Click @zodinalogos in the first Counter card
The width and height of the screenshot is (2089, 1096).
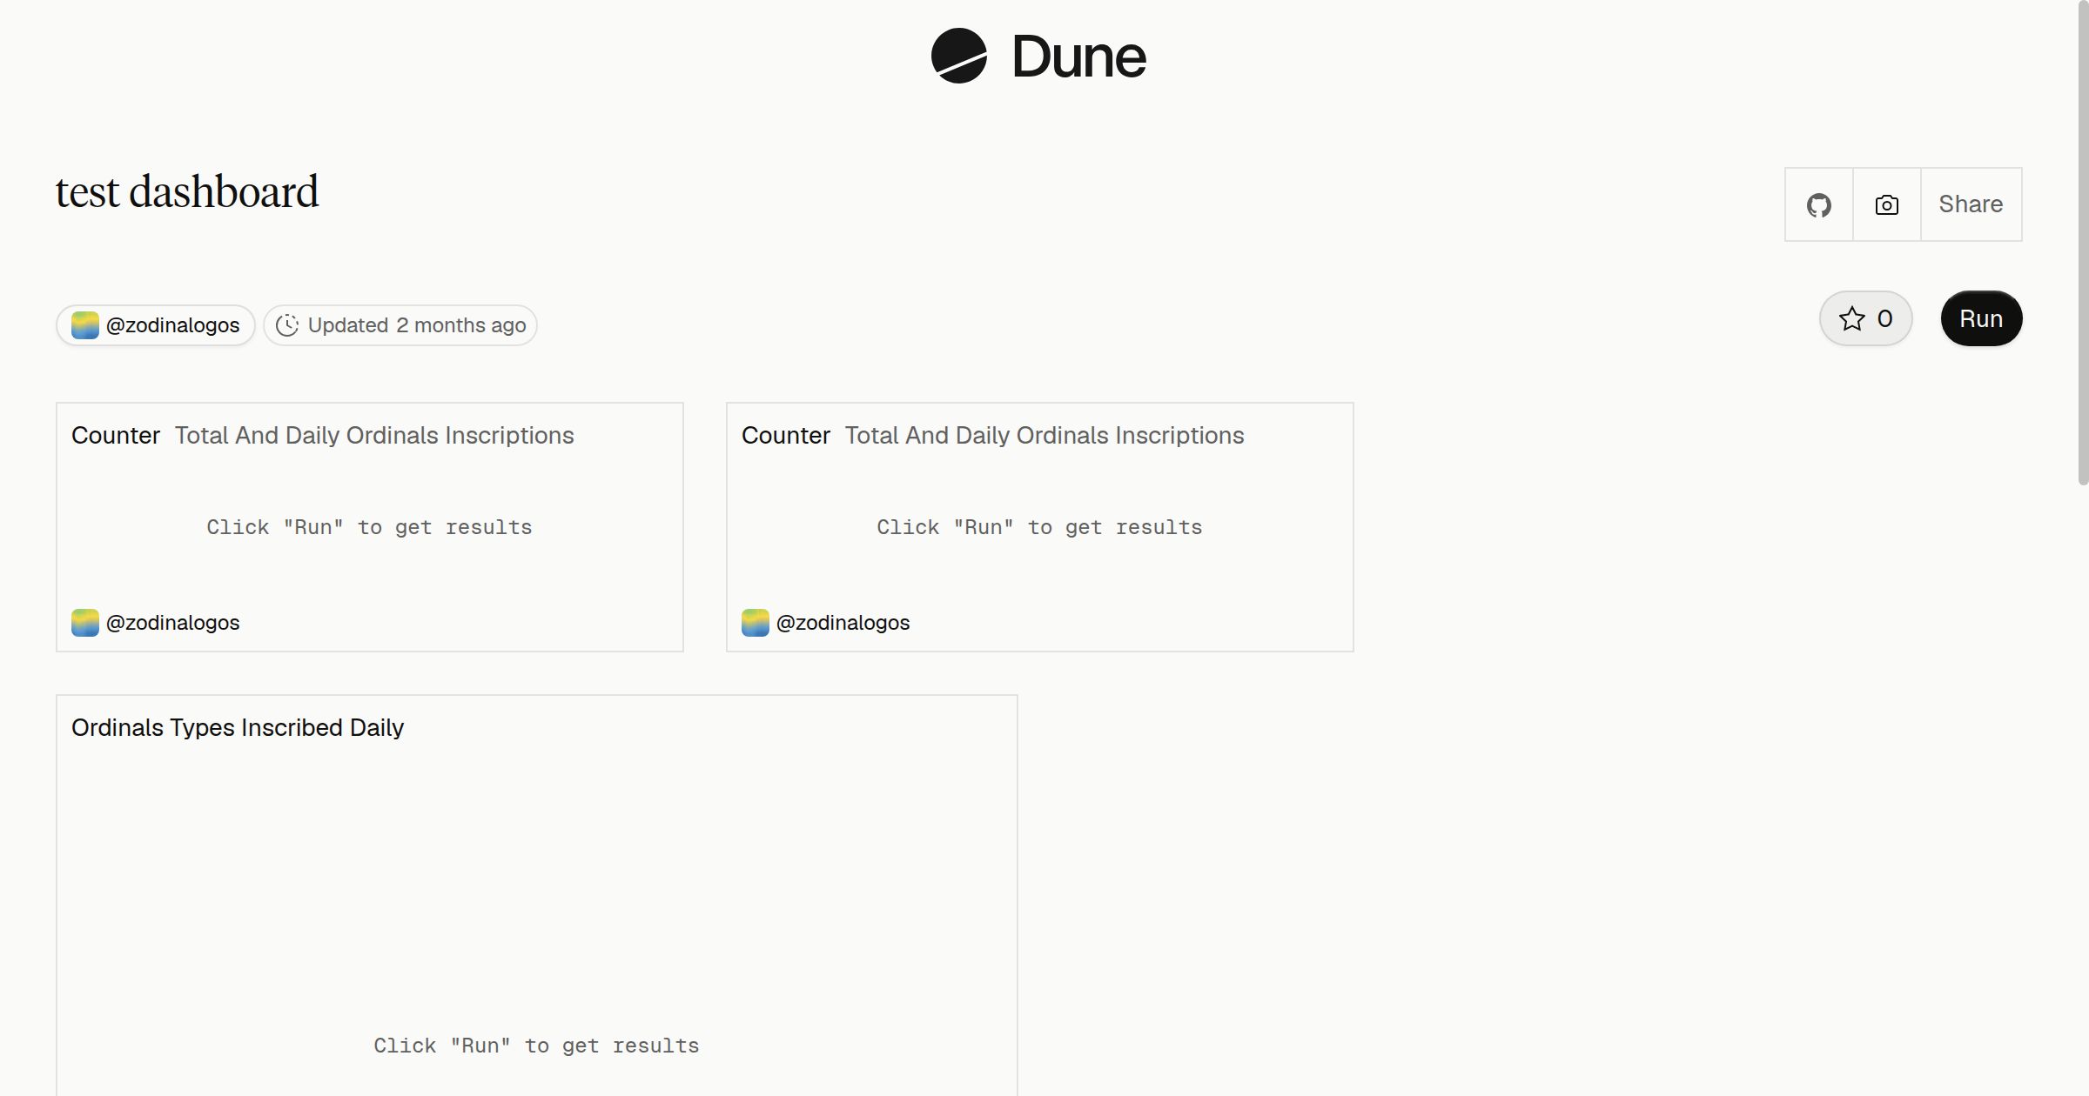pos(172,623)
